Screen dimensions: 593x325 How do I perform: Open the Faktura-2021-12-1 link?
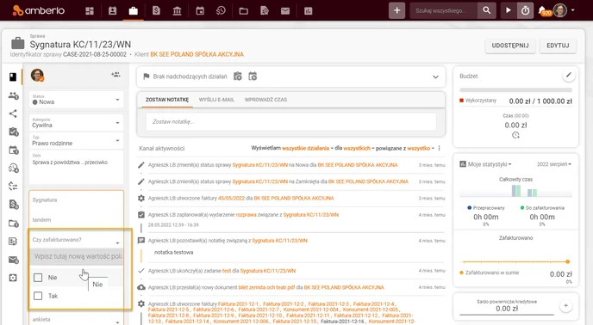click(238, 304)
